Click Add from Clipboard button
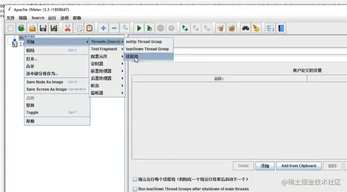 pyautogui.click(x=299, y=166)
